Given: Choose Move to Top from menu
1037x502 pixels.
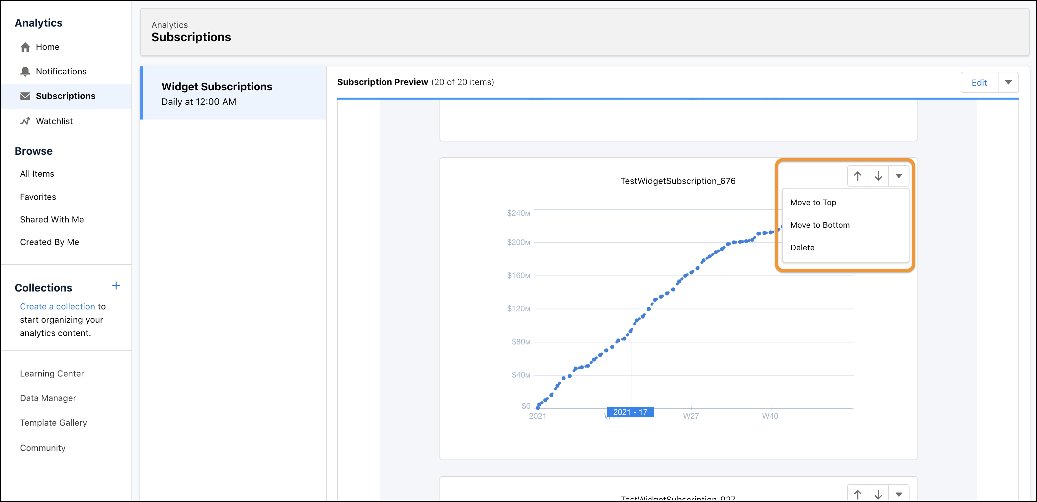Looking at the screenshot, I should [x=845, y=203].
